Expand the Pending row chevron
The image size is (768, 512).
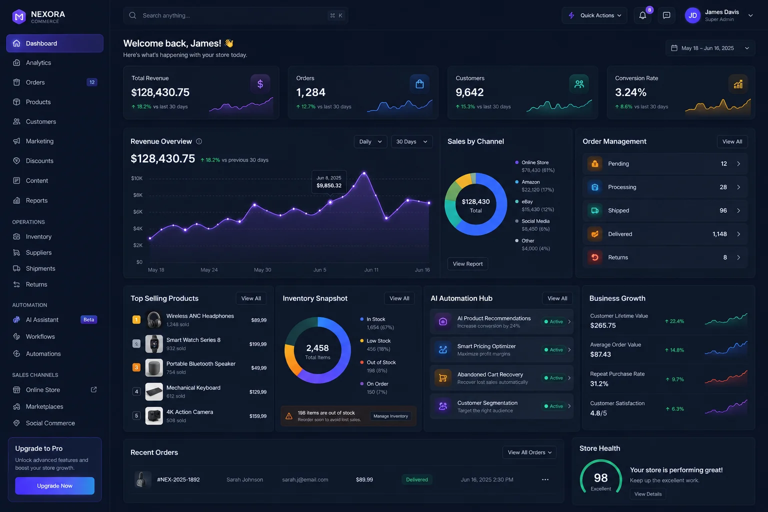point(738,163)
